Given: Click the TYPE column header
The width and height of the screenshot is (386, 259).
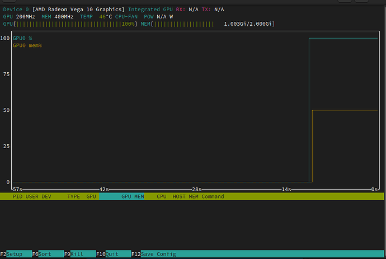Looking at the screenshot, I should tap(73, 196).
